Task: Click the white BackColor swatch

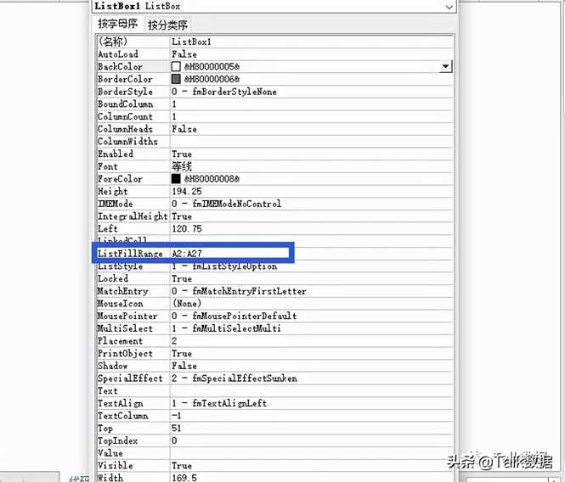Action: [x=177, y=66]
